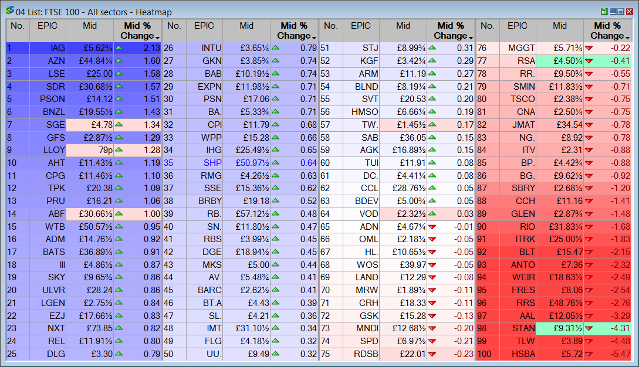Click the red down arrow in the GLEN row

coord(589,214)
